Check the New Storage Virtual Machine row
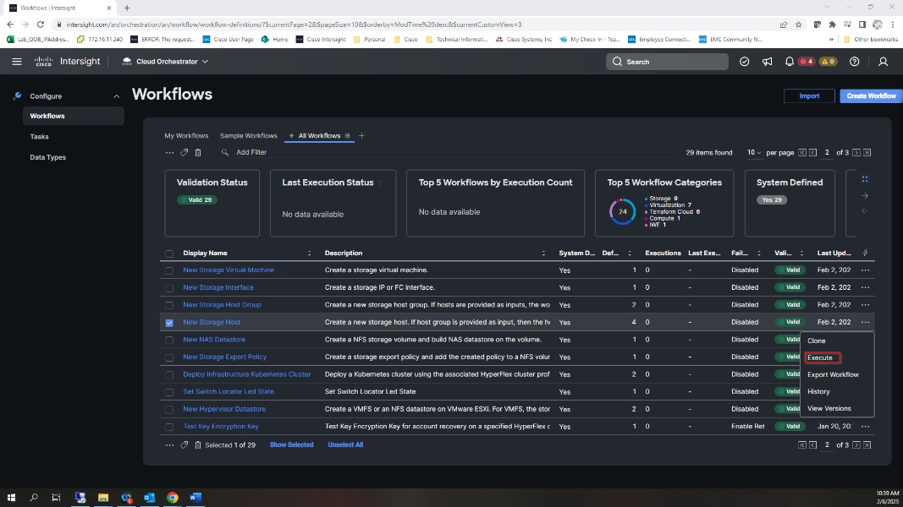Screen dimensions: 903x507 pyautogui.click(x=169, y=270)
